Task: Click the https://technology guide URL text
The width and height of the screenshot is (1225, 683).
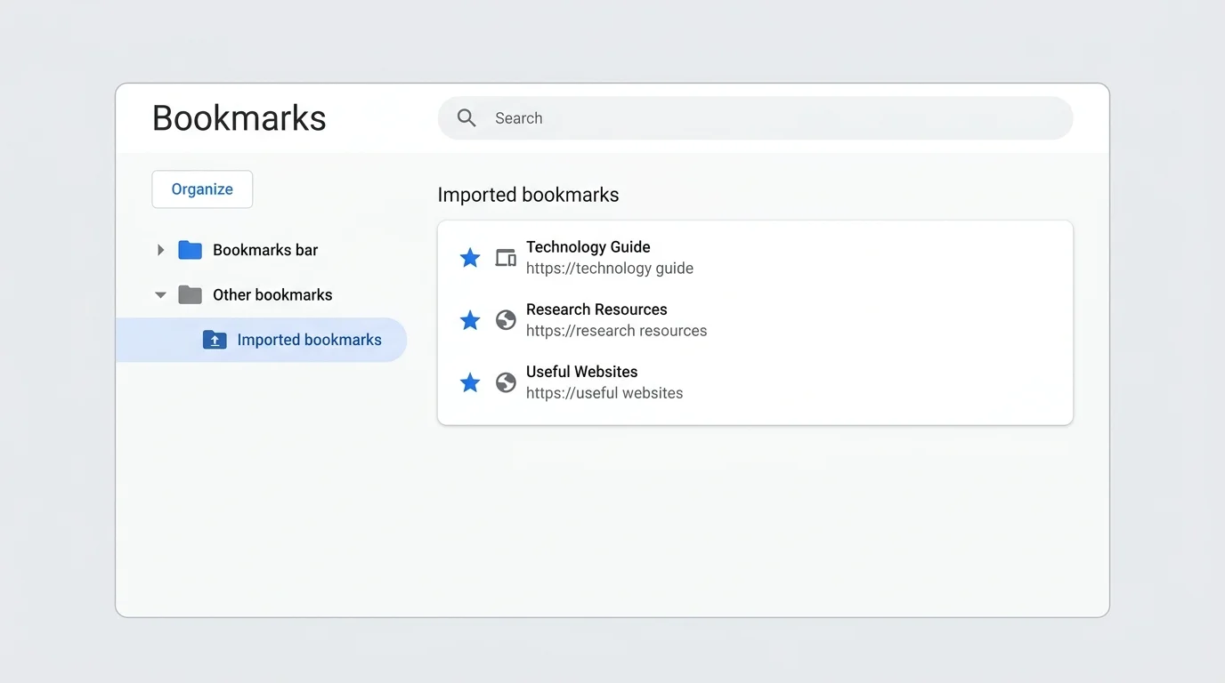Action: click(610, 269)
